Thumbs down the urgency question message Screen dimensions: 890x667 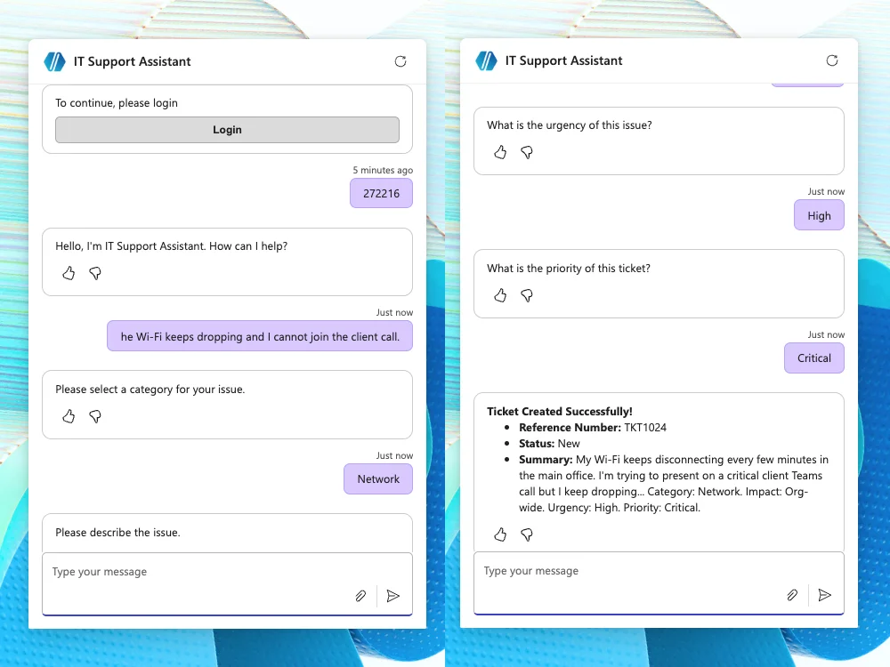527,152
